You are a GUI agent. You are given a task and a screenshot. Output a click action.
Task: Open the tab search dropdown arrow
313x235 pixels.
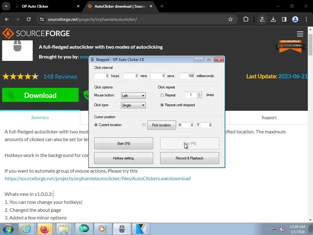point(6,6)
